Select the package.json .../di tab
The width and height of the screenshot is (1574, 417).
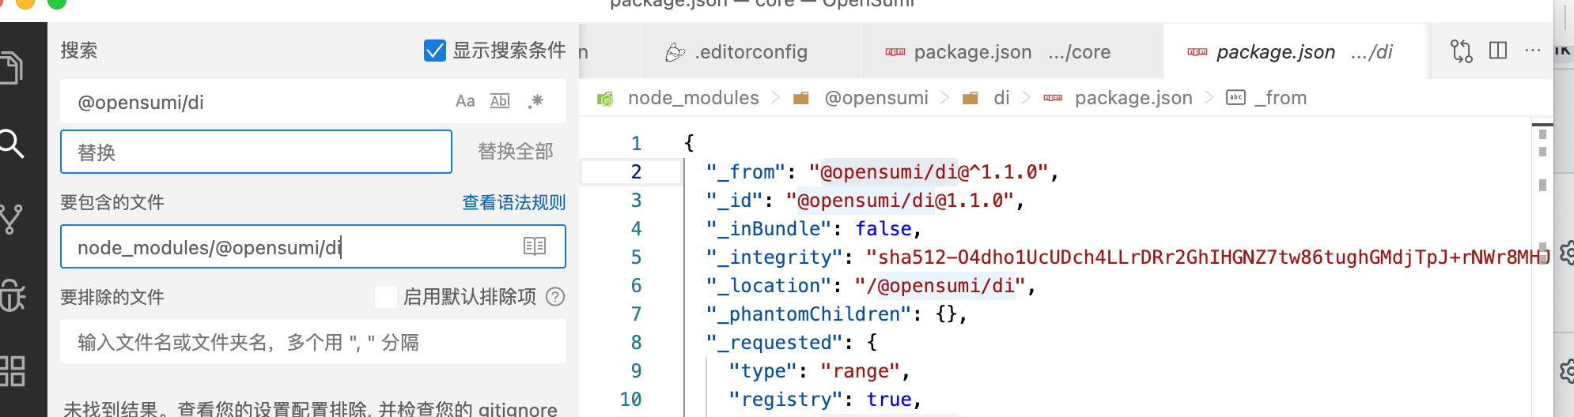[1294, 52]
